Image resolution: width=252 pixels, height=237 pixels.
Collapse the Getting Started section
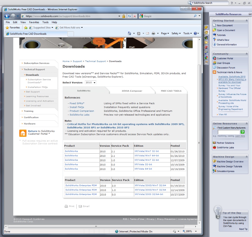[246, 21]
